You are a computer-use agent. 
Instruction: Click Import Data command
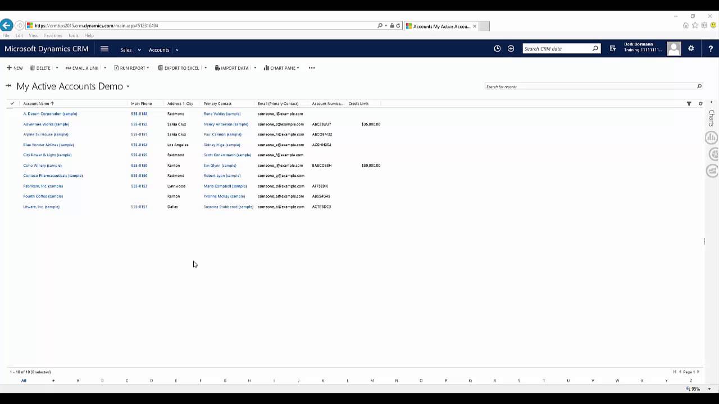click(x=231, y=68)
